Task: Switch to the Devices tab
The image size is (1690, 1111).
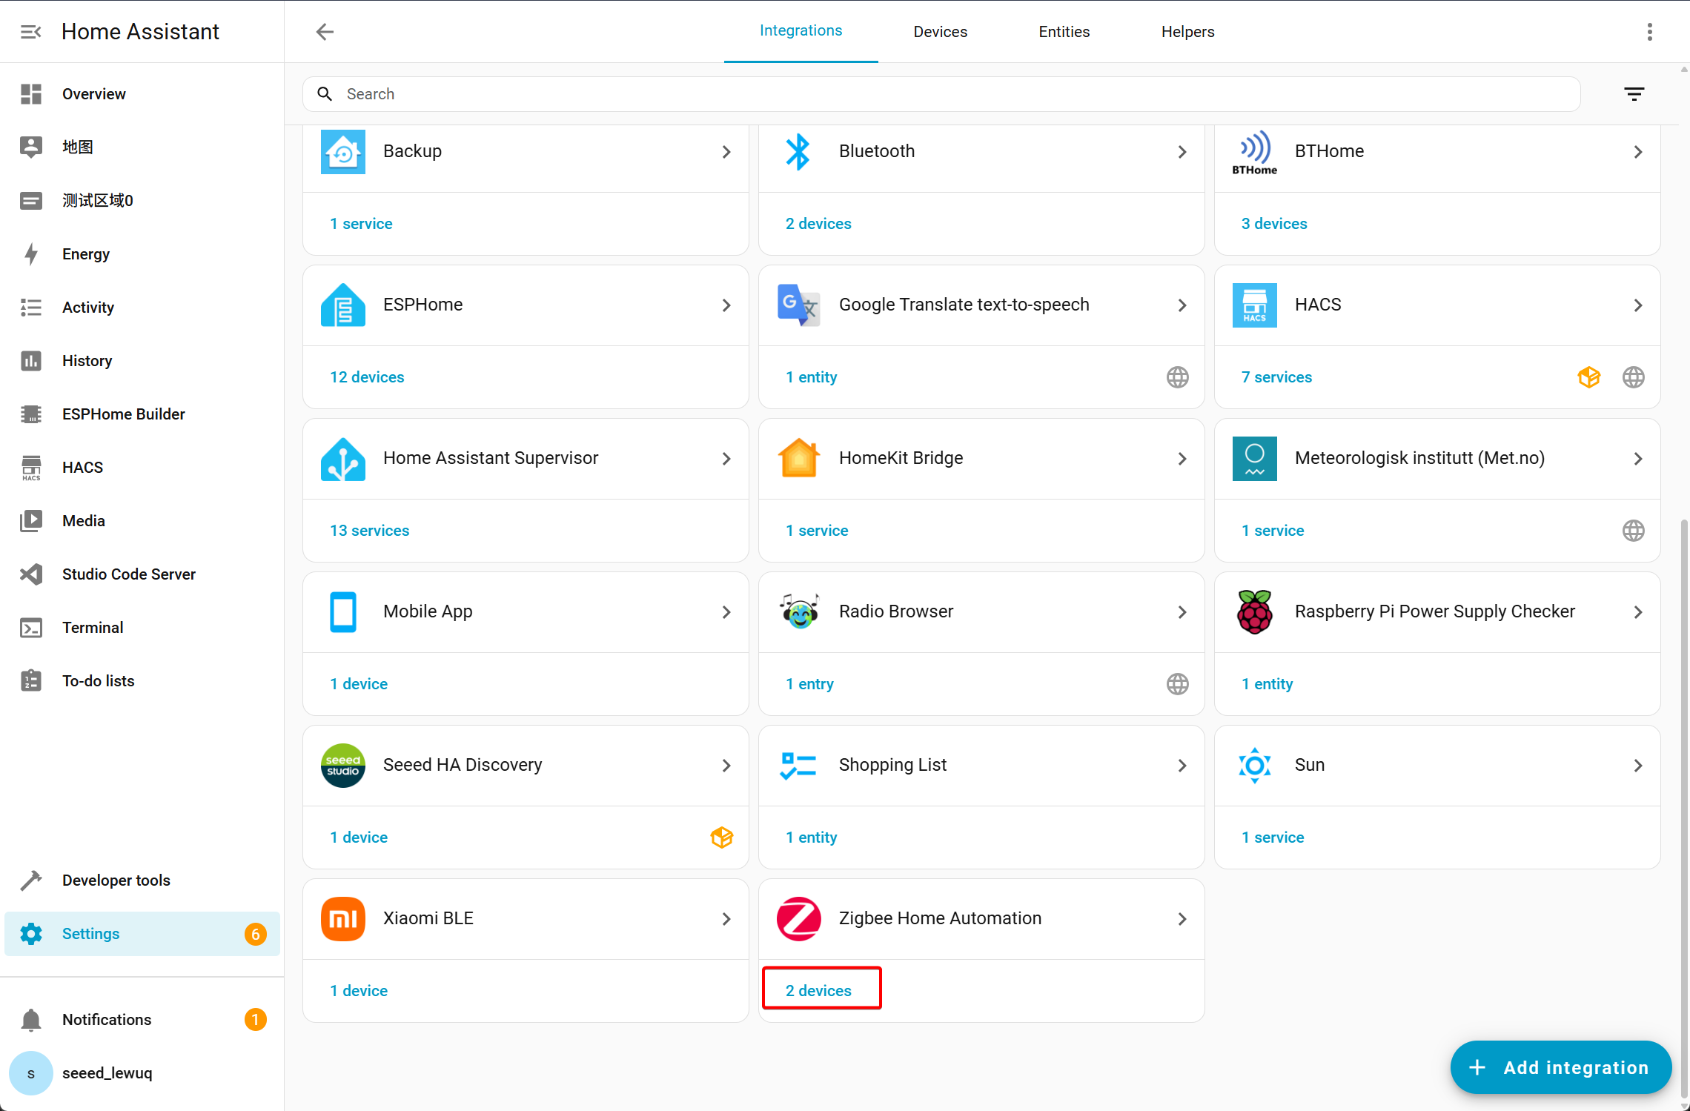Action: (x=940, y=32)
